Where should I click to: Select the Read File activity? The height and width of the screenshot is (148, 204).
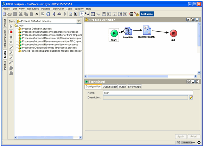[x=128, y=33]
